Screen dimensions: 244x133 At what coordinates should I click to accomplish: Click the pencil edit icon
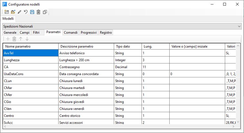(x=19, y=12)
